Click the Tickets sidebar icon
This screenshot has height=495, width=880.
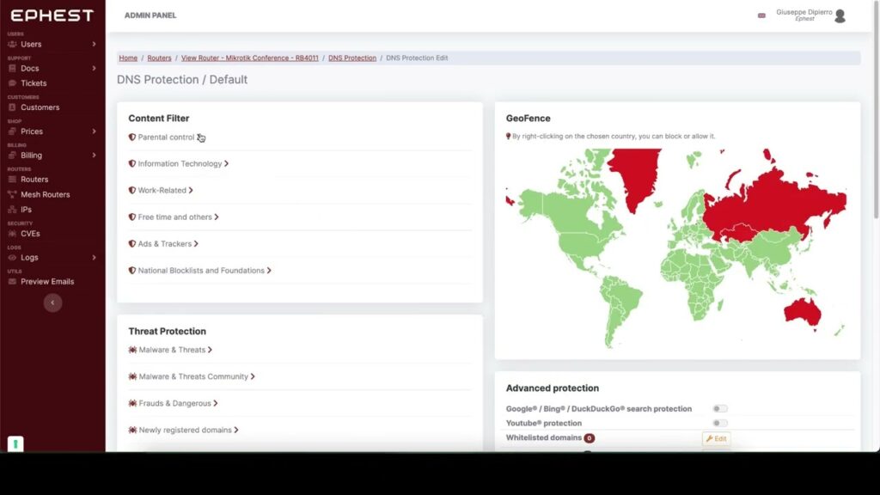point(12,83)
